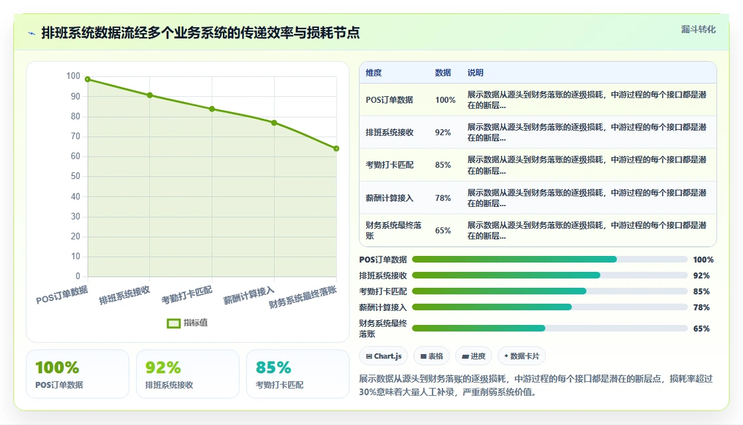Click the 数据 column header
The width and height of the screenshot is (743, 425).
[443, 72]
